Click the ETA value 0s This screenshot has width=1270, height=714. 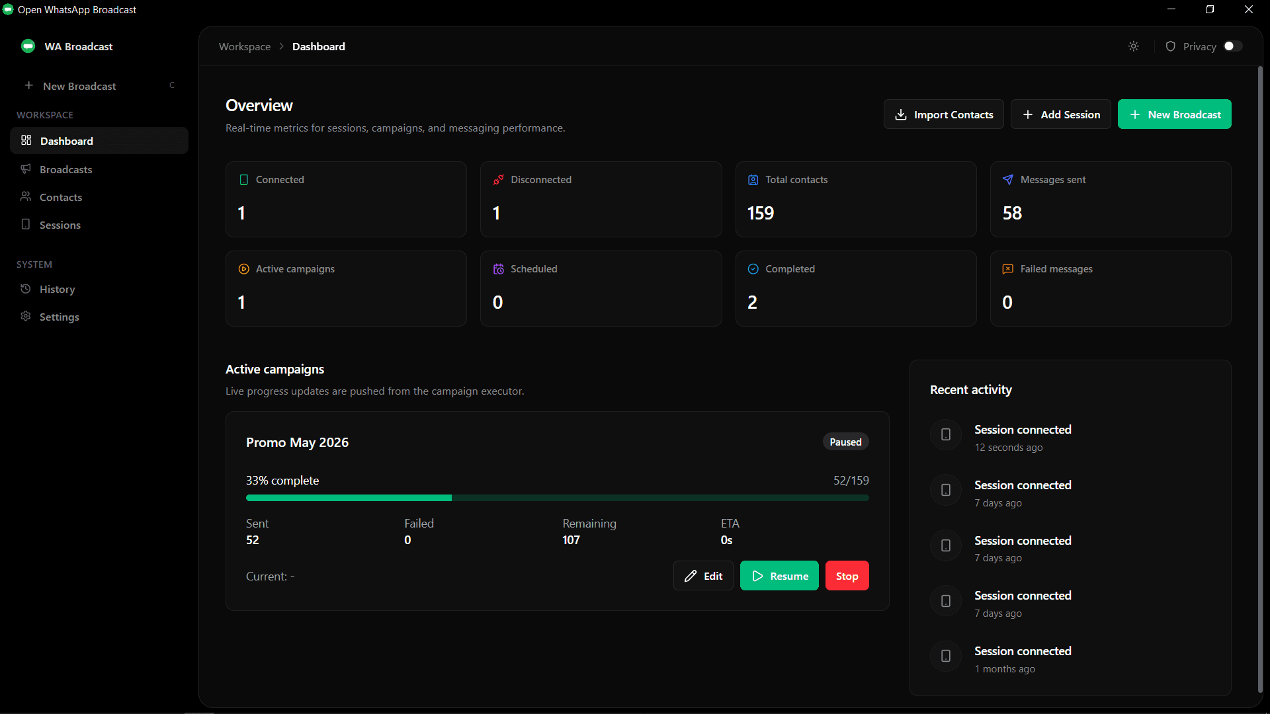pos(726,540)
